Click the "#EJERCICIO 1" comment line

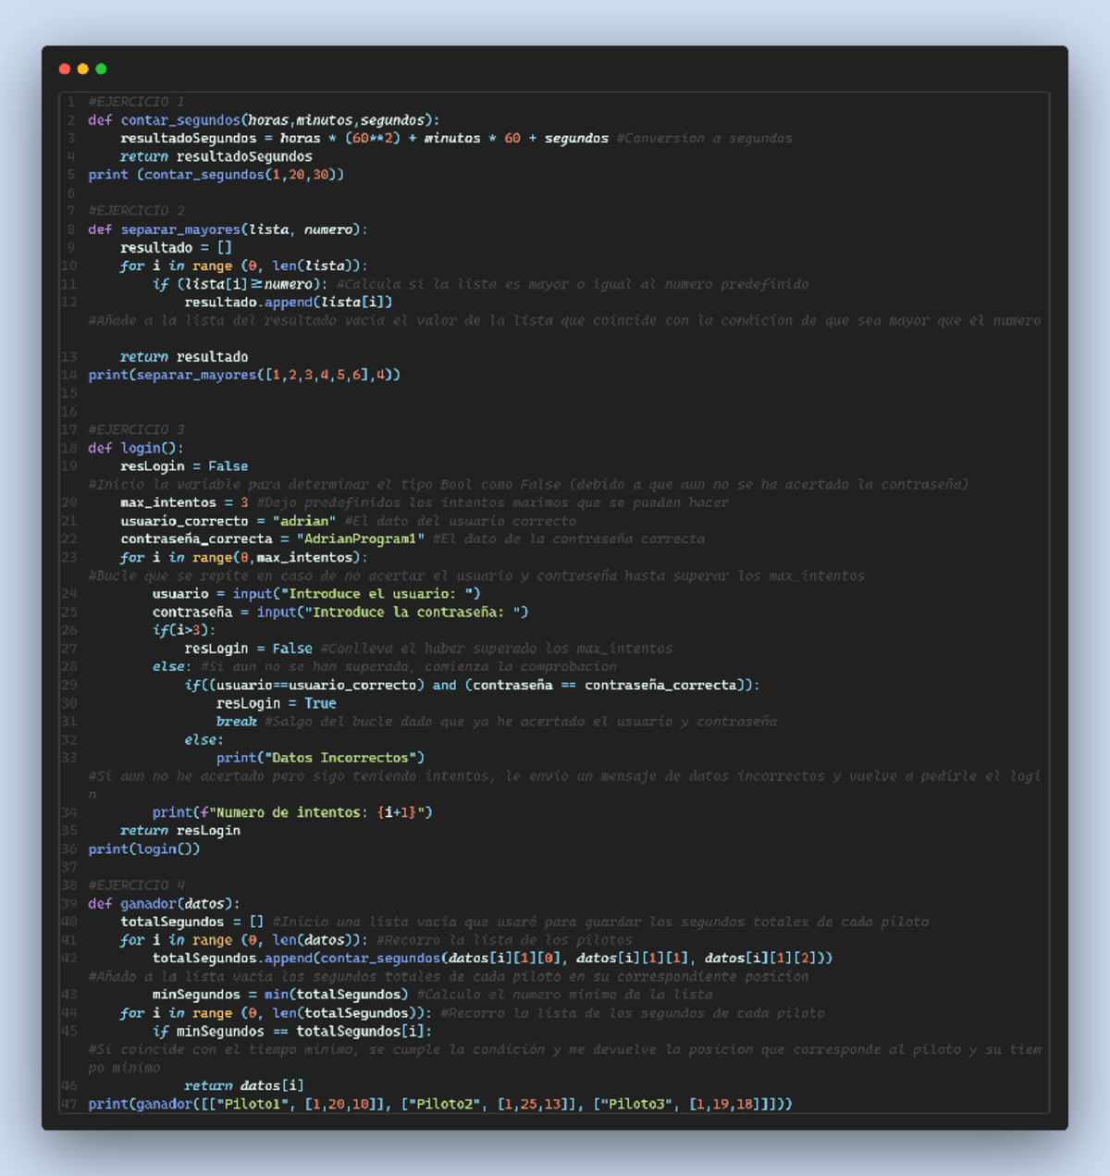136,102
